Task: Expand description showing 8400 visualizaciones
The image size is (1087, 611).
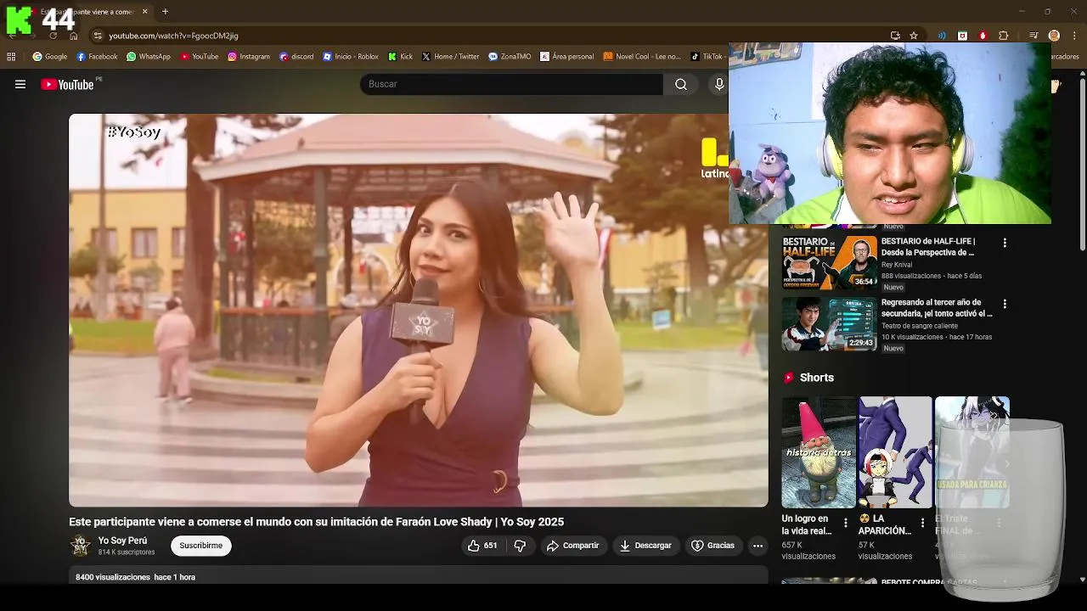Action: [x=418, y=577]
